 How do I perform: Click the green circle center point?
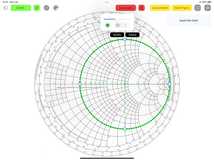click(125, 84)
